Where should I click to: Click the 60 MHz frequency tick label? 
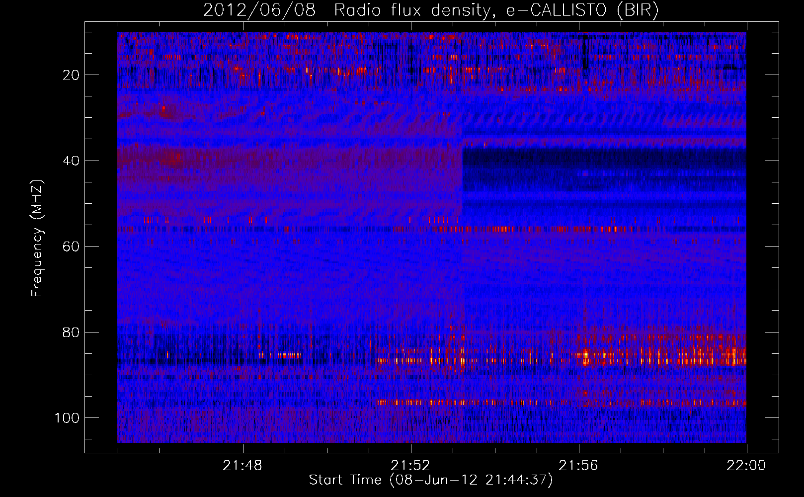(72, 247)
